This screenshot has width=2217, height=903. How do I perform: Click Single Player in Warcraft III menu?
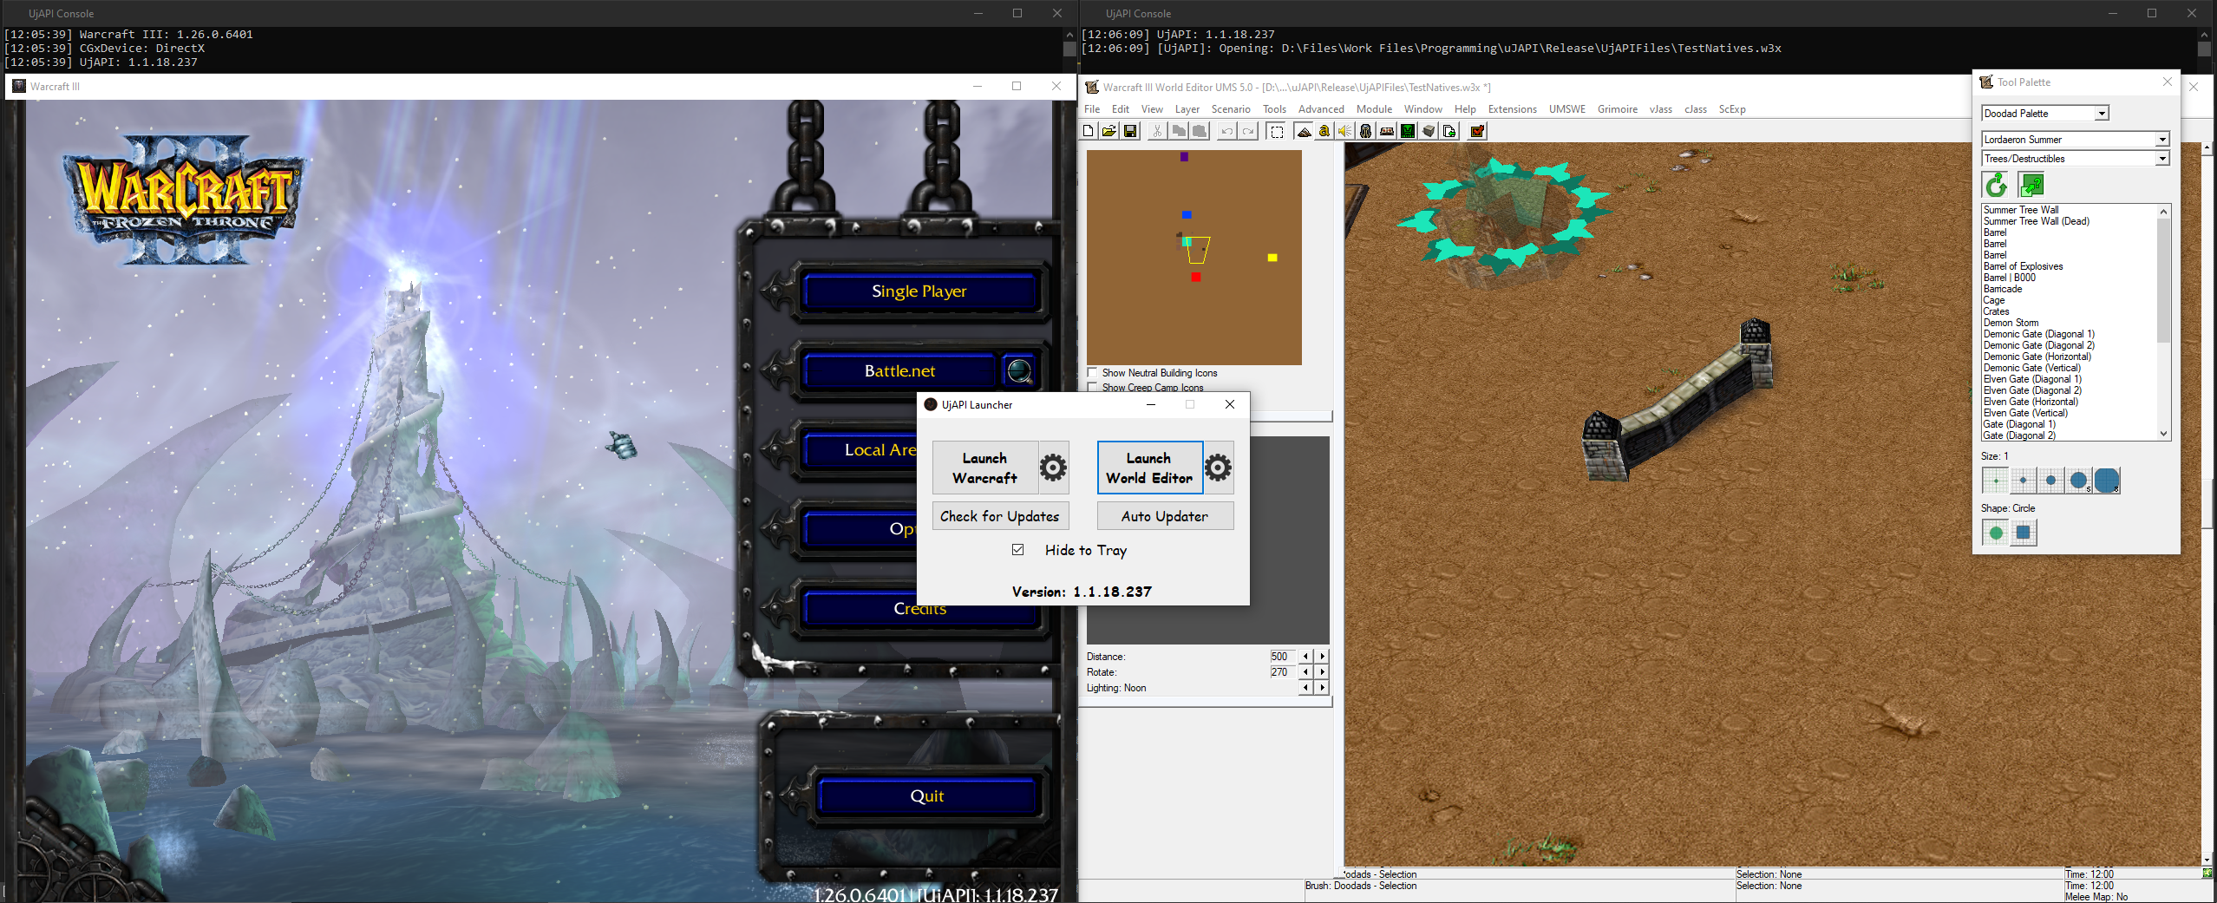pyautogui.click(x=919, y=291)
